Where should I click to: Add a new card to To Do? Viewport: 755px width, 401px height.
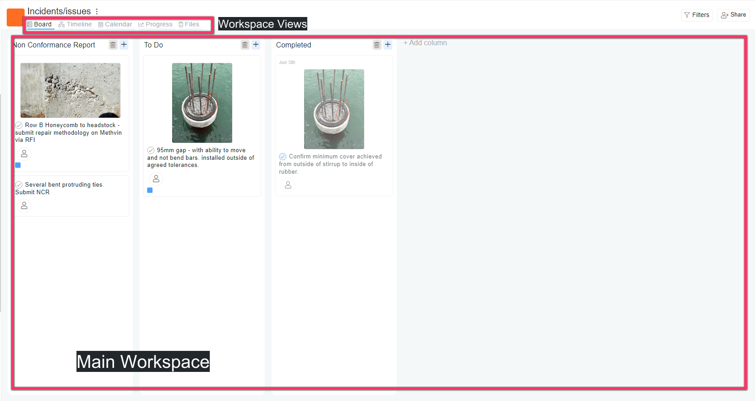point(256,45)
